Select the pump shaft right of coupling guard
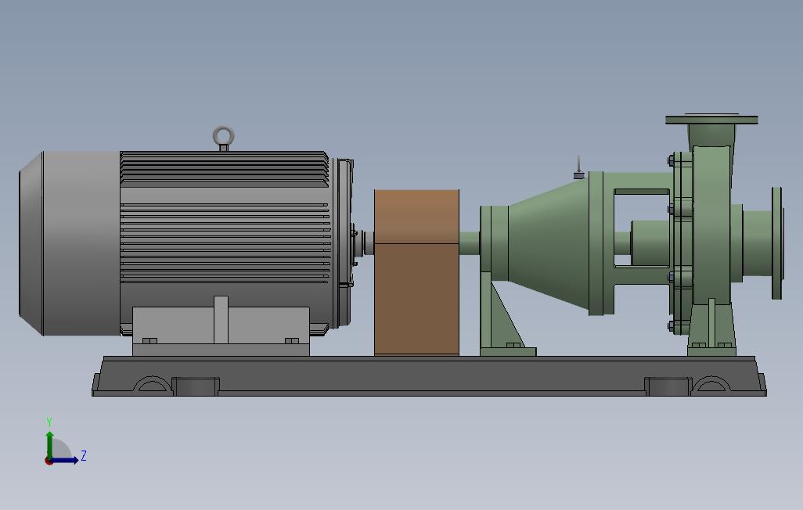 (470, 243)
